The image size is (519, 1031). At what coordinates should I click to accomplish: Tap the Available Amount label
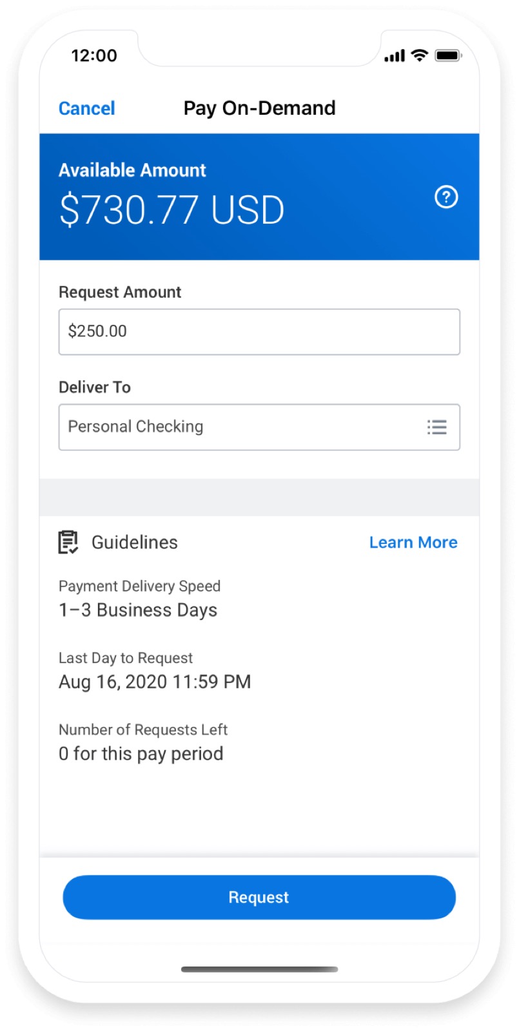(132, 170)
